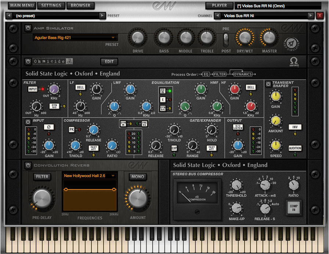Screen dimensions: 329x254
Task: Click the compressor FAST ATT button
Action: pos(94,148)
